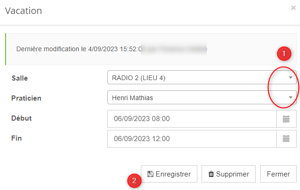
Task: Click the trash can delete icon
Action: click(x=211, y=174)
